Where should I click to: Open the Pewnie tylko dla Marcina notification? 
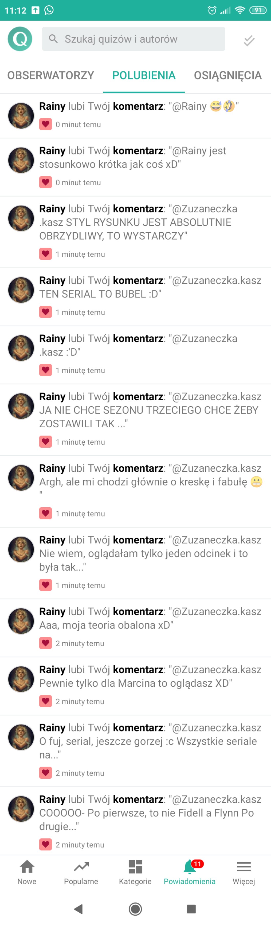[135, 686]
